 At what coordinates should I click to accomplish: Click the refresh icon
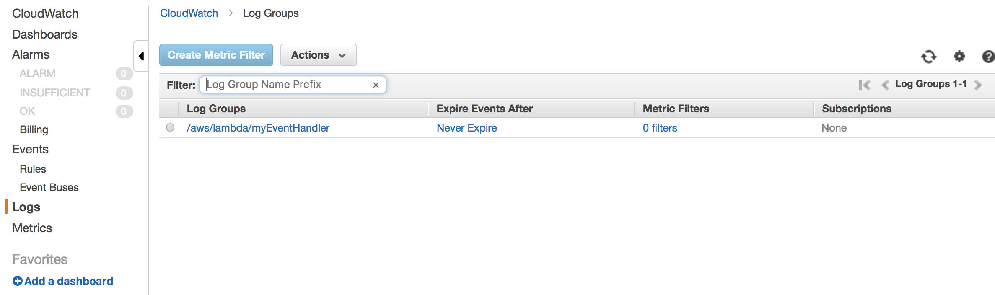pos(930,57)
